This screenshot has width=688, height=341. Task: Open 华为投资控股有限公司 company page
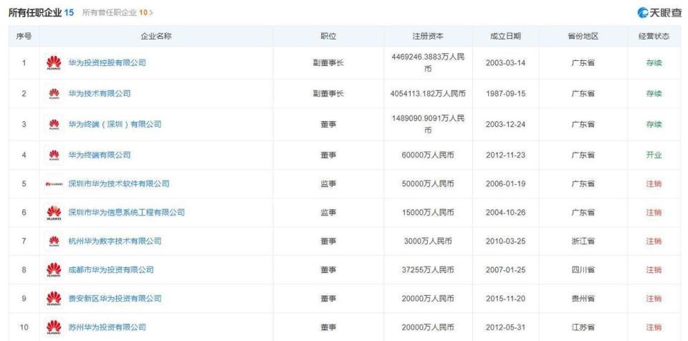coord(107,63)
